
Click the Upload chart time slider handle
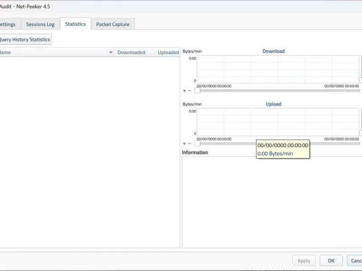197,144
